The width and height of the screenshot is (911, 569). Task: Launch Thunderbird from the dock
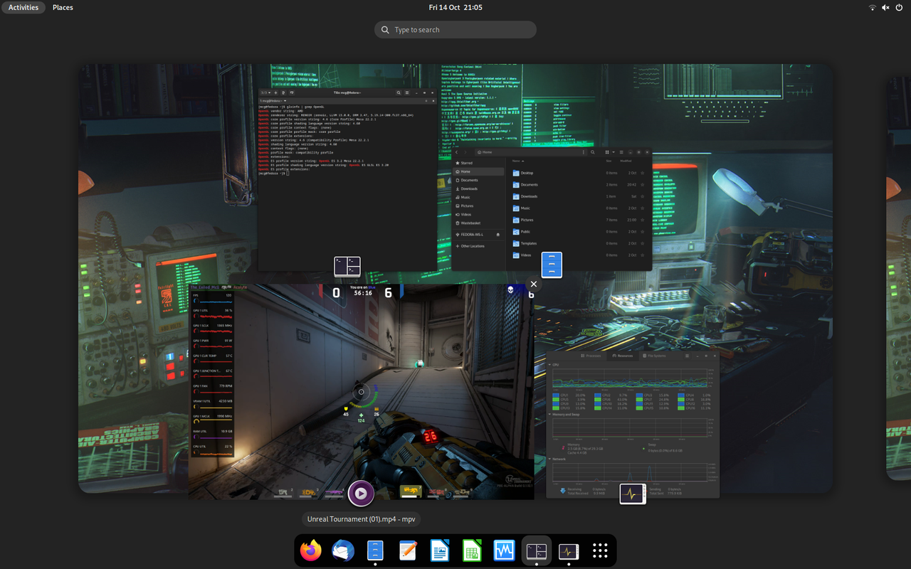point(343,550)
